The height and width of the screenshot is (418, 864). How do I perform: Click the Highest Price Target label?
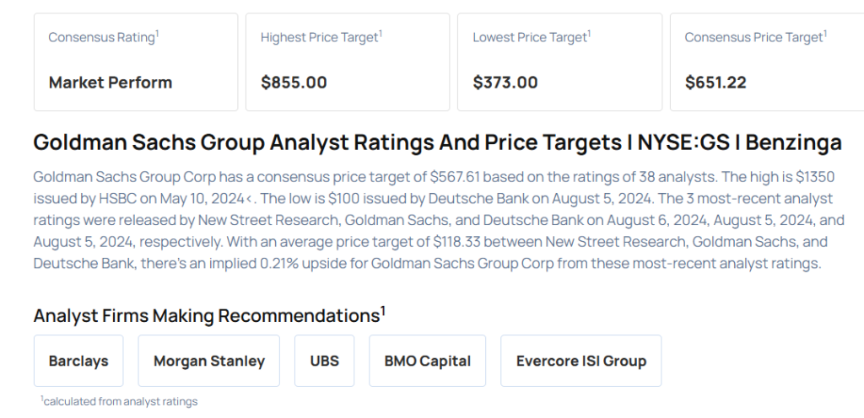point(319,38)
